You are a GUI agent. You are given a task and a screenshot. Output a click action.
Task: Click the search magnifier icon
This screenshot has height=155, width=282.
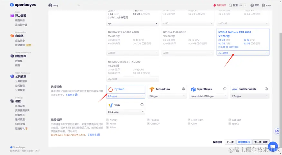click(230, 5)
